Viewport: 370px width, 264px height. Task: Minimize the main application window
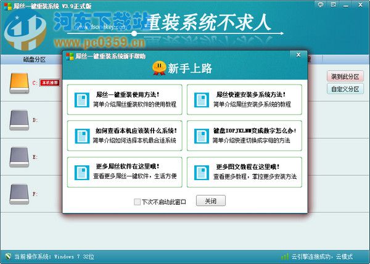coord(346,5)
